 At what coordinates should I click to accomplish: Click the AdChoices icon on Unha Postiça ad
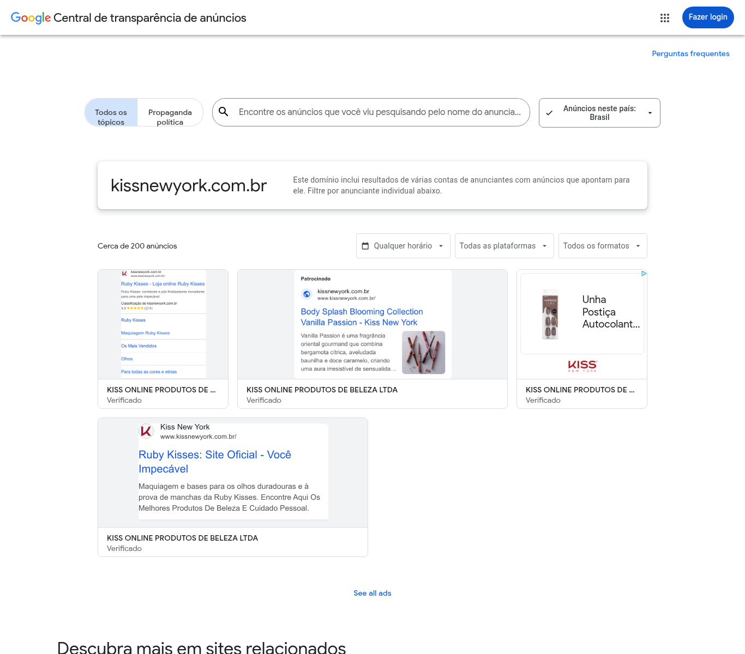click(x=644, y=274)
